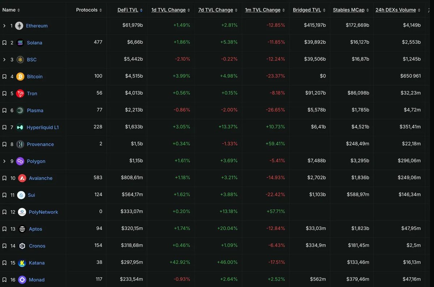
Task: Open the Monad chain link
Action: coord(37,280)
